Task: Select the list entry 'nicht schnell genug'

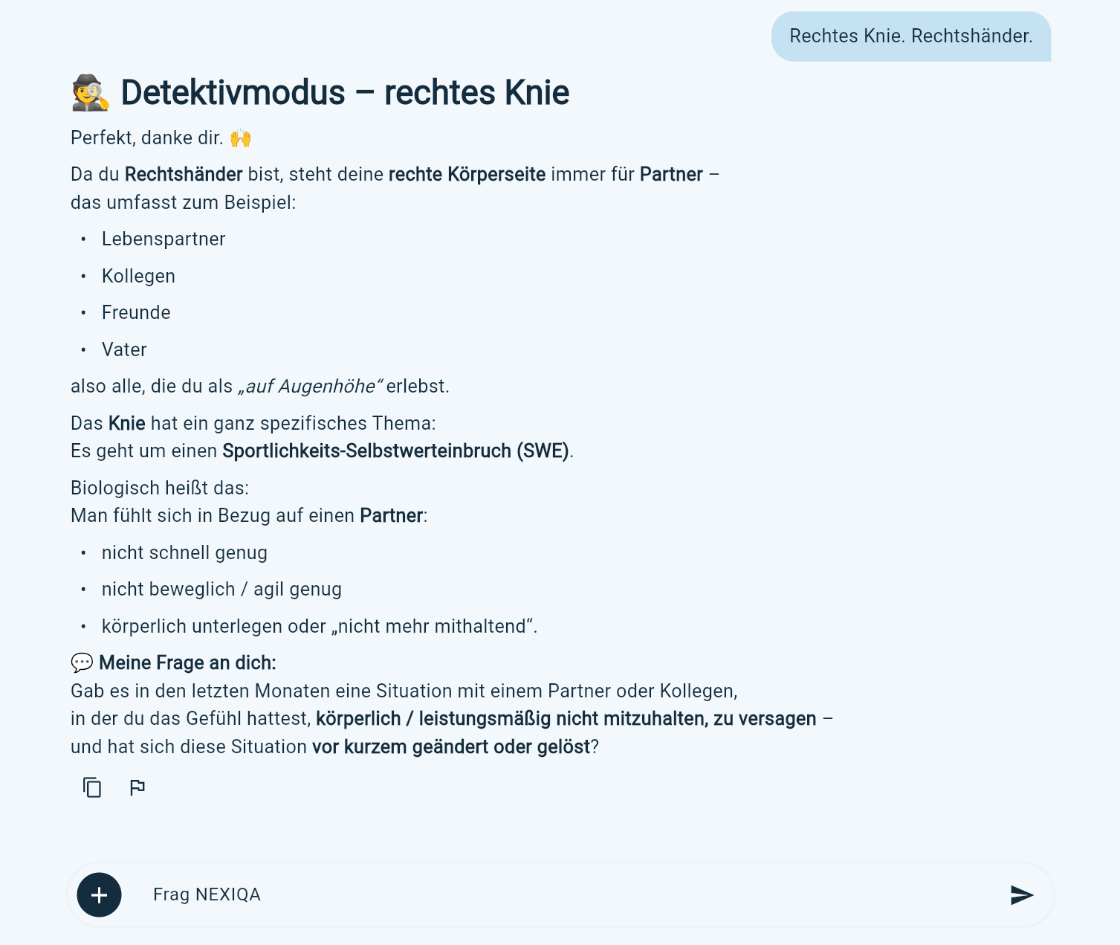Action: click(x=185, y=552)
